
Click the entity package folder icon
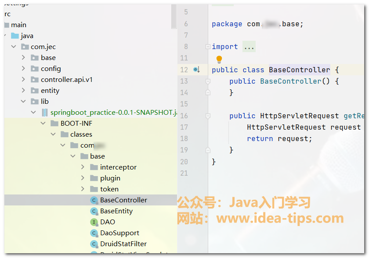[x=35, y=90]
